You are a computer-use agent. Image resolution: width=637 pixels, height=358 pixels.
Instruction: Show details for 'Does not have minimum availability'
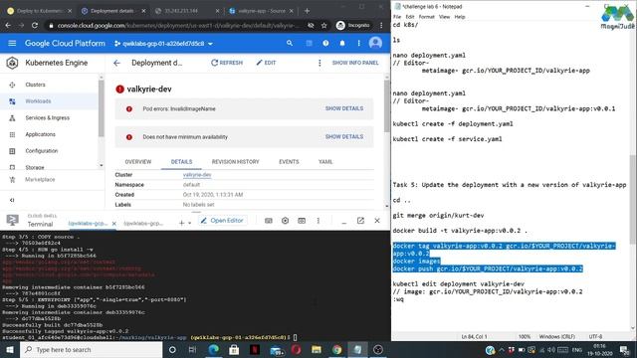(344, 137)
